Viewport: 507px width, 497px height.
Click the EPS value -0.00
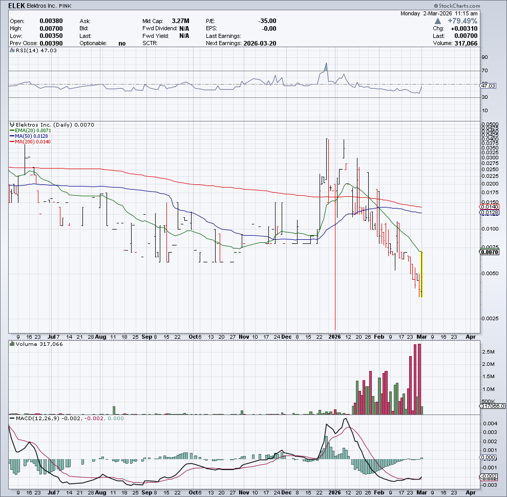pos(269,29)
